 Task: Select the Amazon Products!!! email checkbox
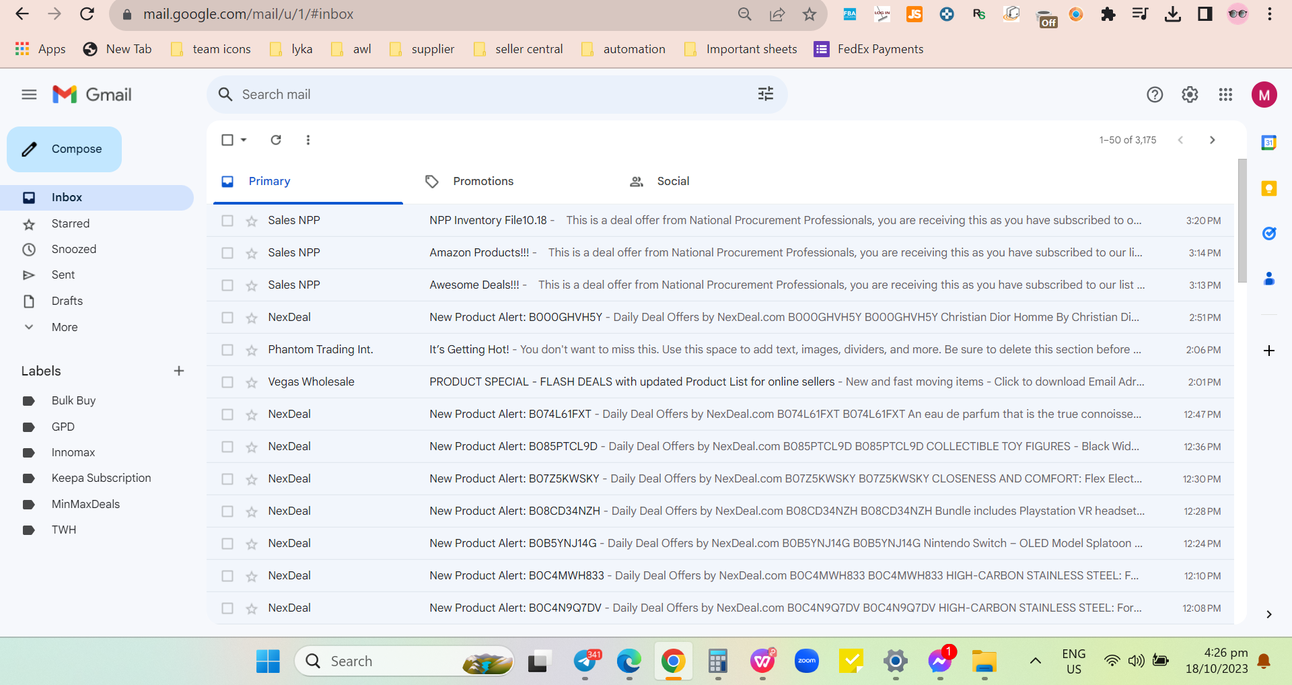pyautogui.click(x=227, y=253)
